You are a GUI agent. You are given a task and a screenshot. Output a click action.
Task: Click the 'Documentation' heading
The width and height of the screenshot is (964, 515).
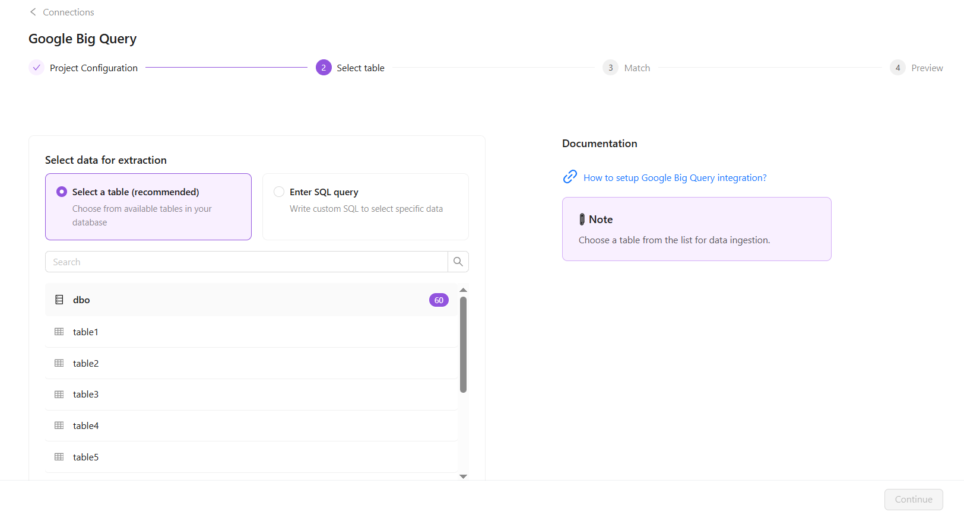click(x=600, y=144)
